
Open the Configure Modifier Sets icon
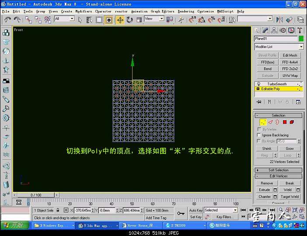tap(298, 102)
